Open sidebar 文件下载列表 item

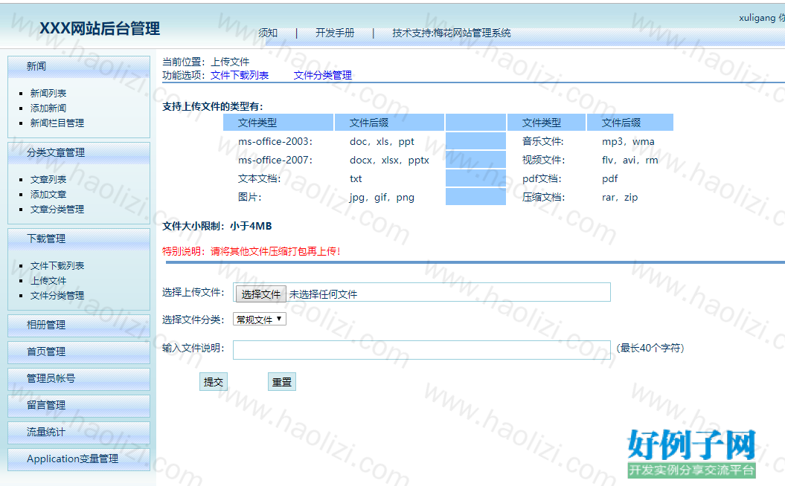(57, 265)
